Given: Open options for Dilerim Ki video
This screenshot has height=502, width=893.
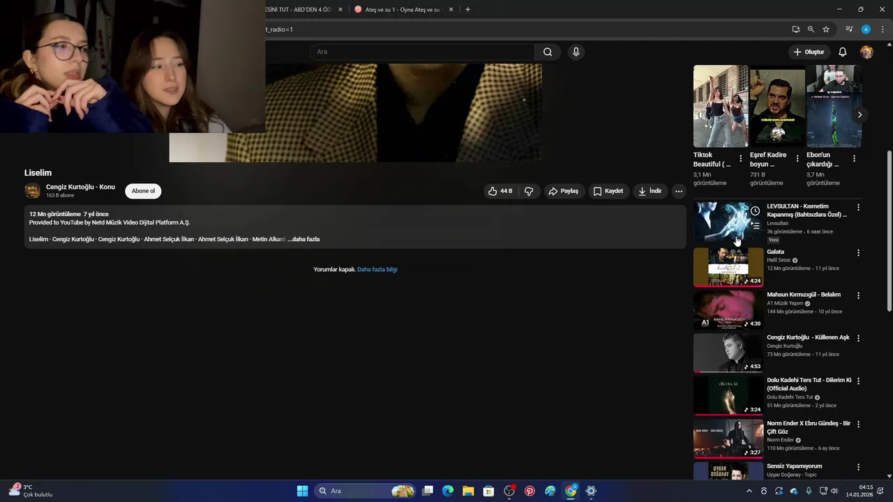Looking at the screenshot, I should tap(858, 381).
